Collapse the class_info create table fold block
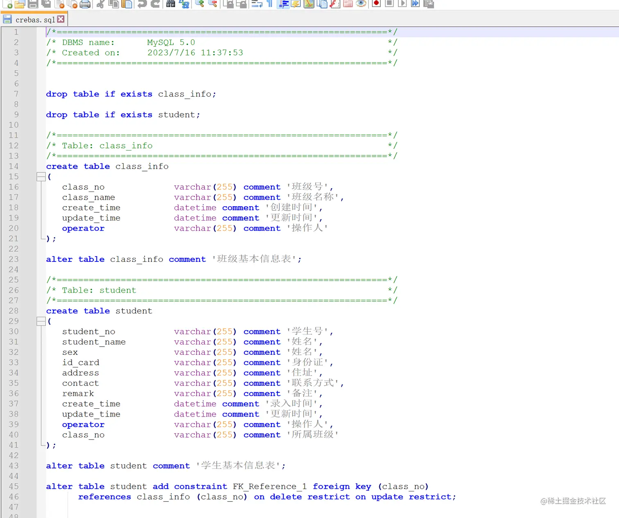 (x=41, y=177)
